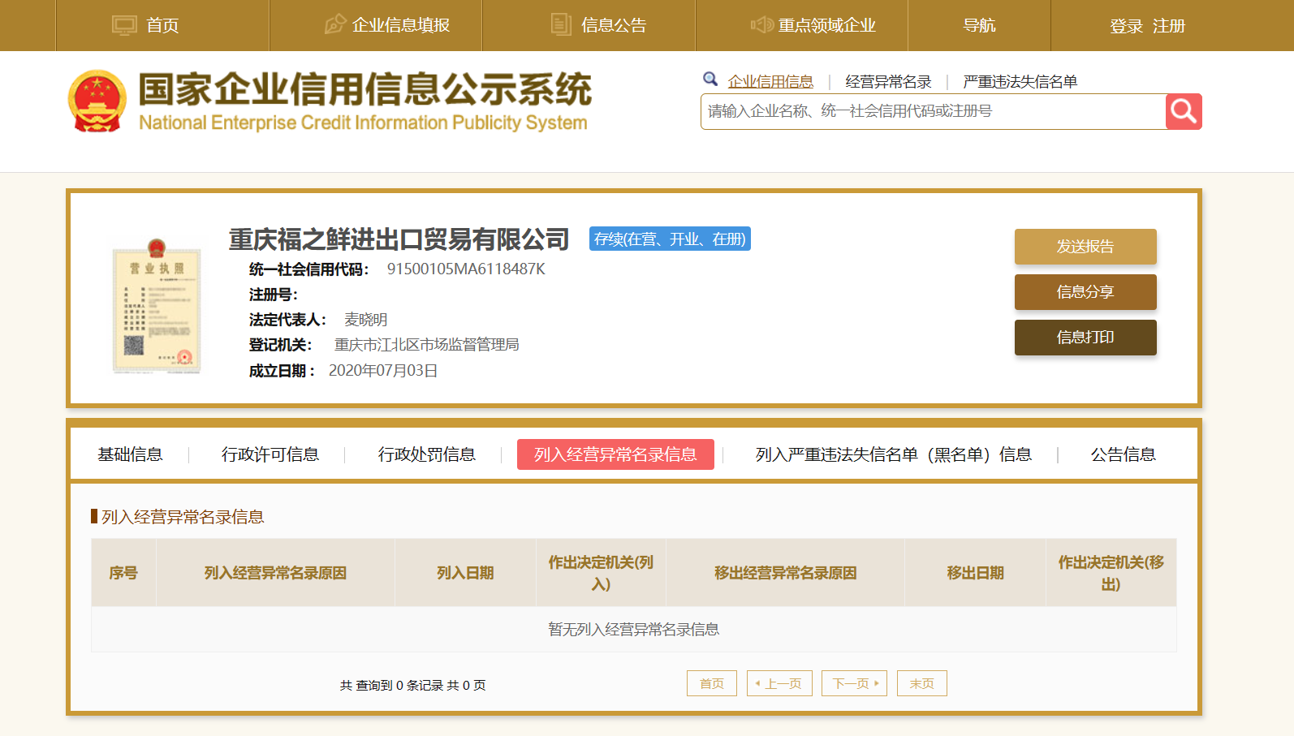The width and height of the screenshot is (1294, 736).
Task: Click the document icon beside 信息公告
Action: pos(561,24)
